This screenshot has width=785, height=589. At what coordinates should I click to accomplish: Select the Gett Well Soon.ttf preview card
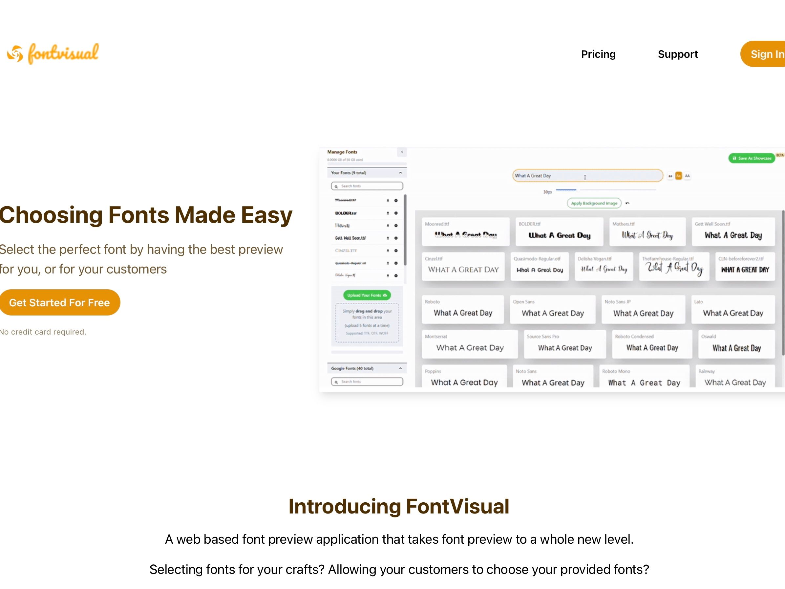733,232
